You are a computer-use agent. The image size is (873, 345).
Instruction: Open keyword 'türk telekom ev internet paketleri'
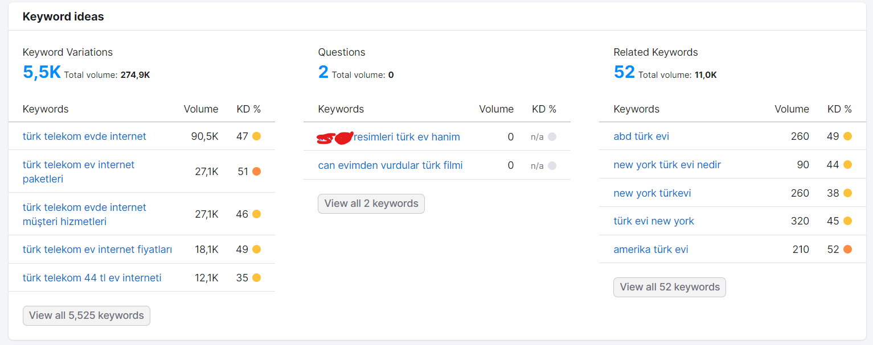(79, 172)
